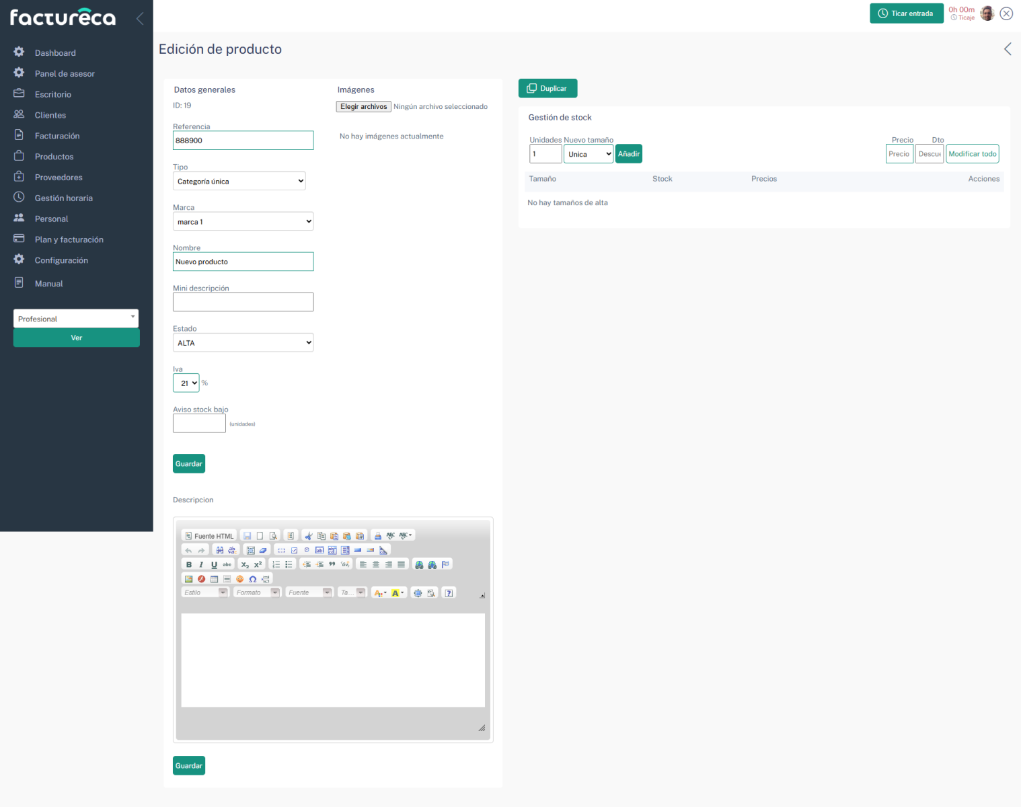Open the Tipo dropdown showing Categoría única
This screenshot has height=807, width=1021.
239,182
